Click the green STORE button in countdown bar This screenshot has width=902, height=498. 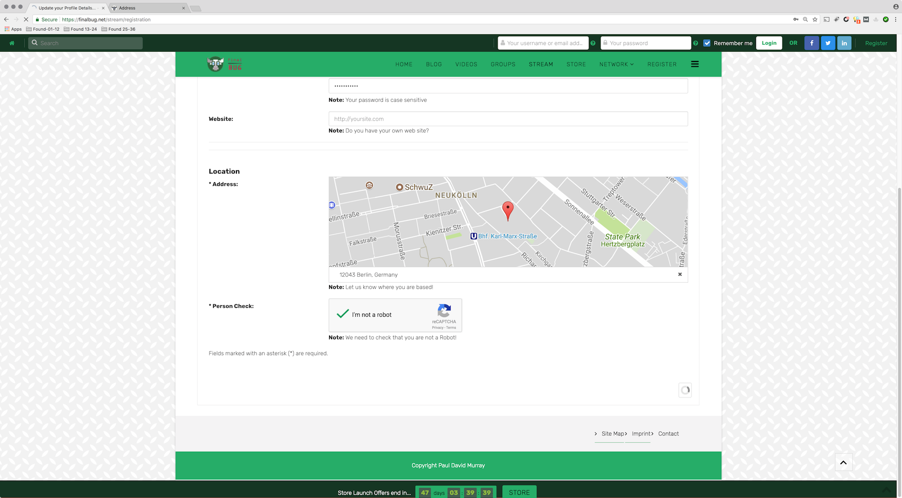point(519,492)
